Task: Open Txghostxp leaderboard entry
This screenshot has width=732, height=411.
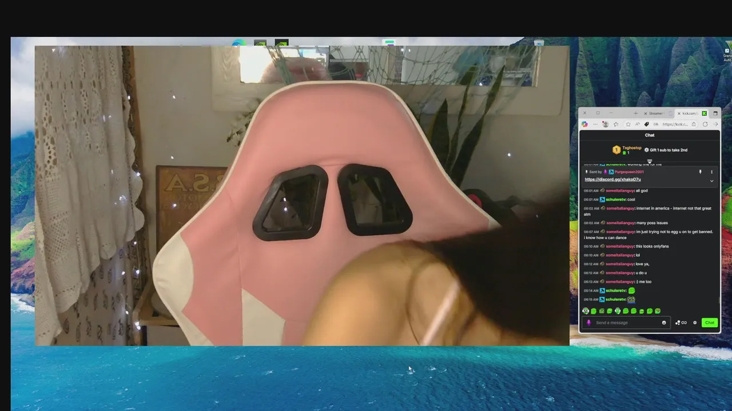Action: point(627,150)
